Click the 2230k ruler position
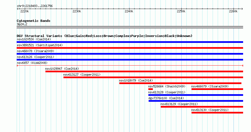This screenshot has height=132, width=251. click(x=77, y=11)
